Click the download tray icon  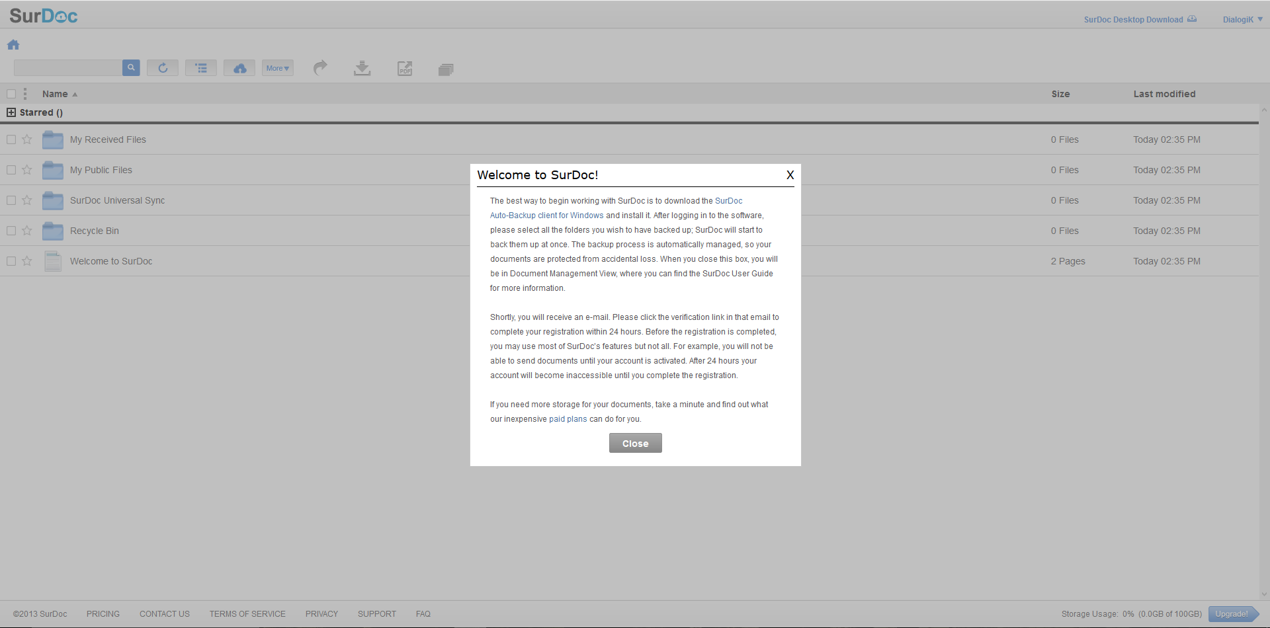(x=362, y=67)
